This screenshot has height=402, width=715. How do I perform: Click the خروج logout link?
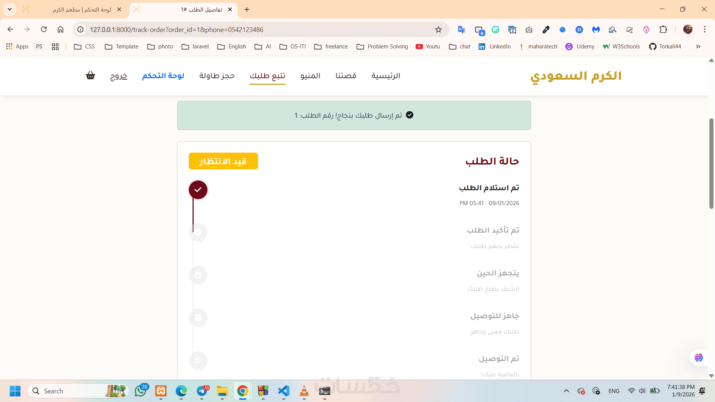[x=119, y=76]
